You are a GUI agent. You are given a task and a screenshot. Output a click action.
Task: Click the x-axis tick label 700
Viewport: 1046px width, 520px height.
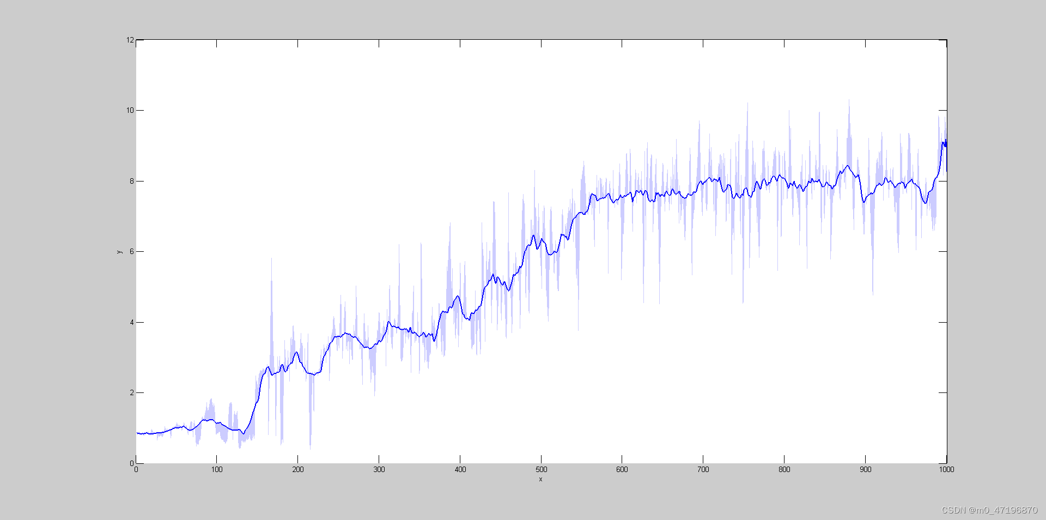pos(703,469)
